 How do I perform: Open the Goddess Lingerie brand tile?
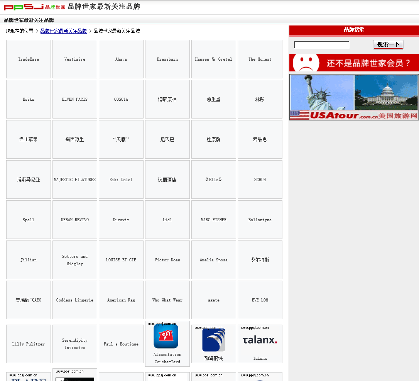coord(75,300)
